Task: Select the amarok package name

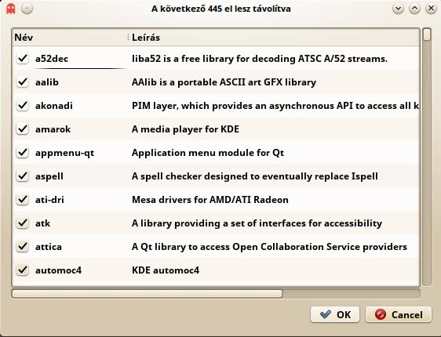Action: coord(53,129)
